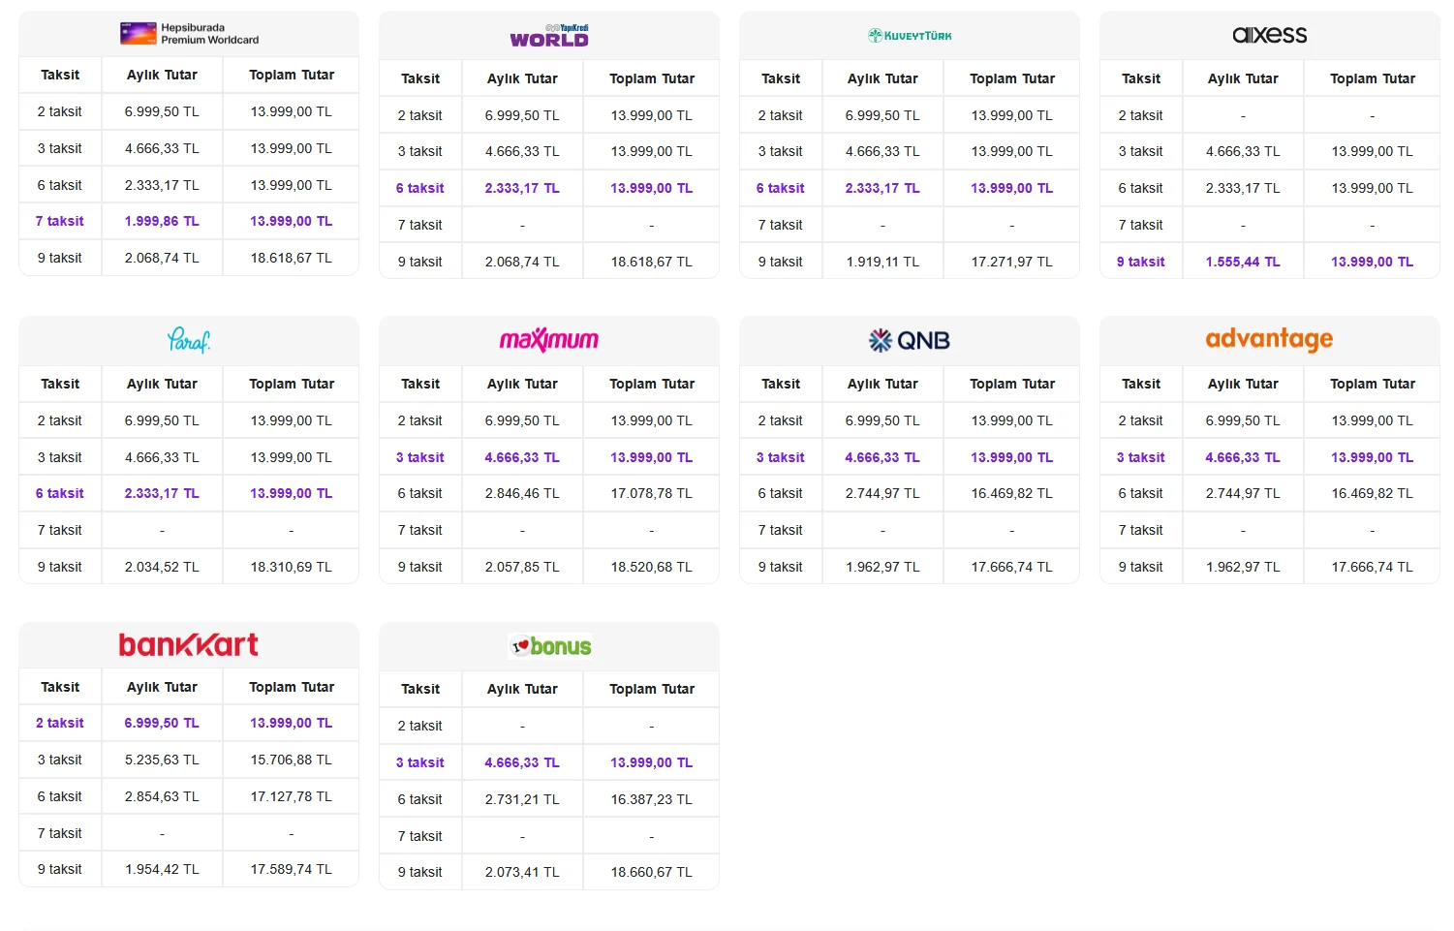Click the Advantage card logo
This screenshot has width=1454, height=931.
(x=1269, y=339)
